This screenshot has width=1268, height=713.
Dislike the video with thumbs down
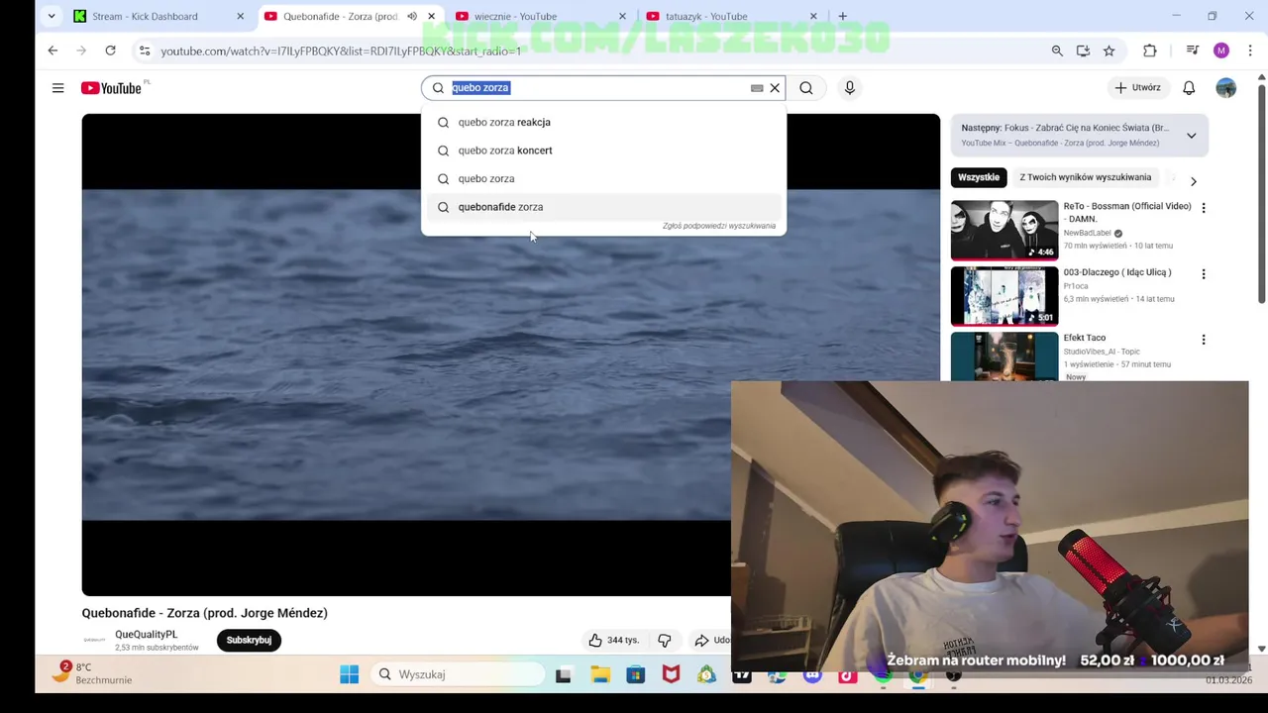click(x=665, y=640)
